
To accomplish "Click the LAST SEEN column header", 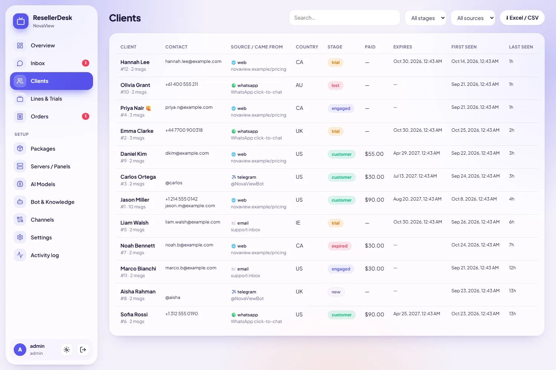I will (521, 47).
